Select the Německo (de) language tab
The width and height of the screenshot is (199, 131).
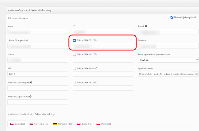tap(63, 124)
